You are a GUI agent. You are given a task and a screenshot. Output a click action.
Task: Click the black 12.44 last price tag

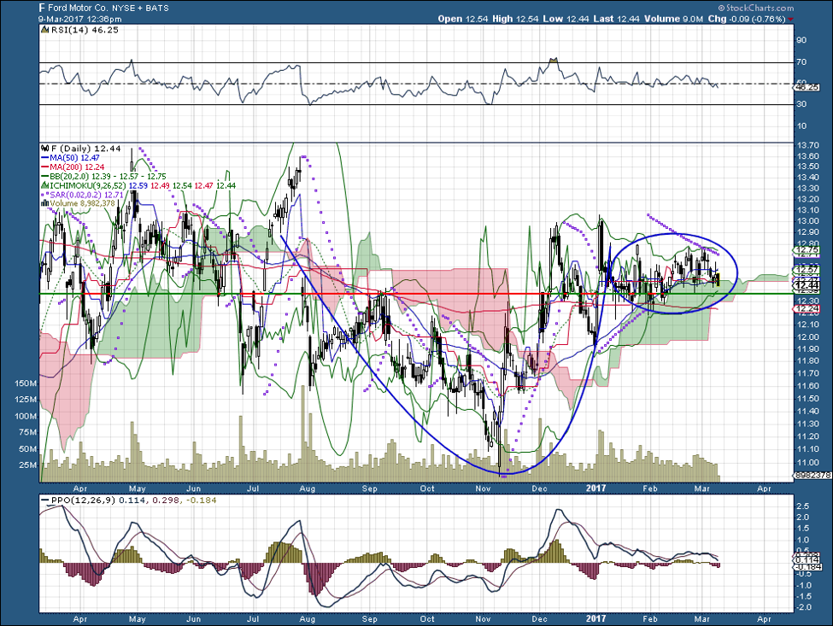click(807, 285)
